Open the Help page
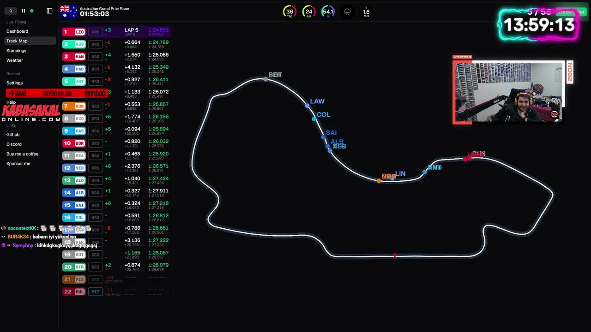The width and height of the screenshot is (591, 332). coord(11,102)
